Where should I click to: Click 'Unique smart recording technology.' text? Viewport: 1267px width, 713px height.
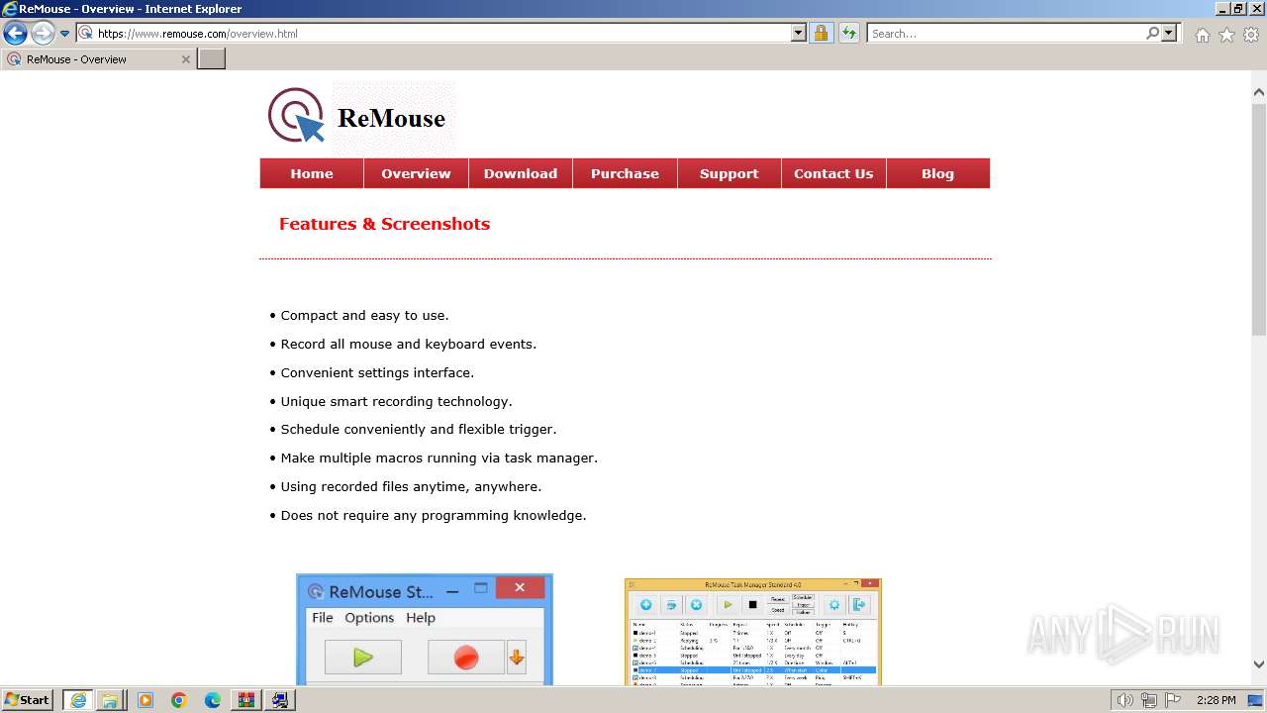(396, 401)
